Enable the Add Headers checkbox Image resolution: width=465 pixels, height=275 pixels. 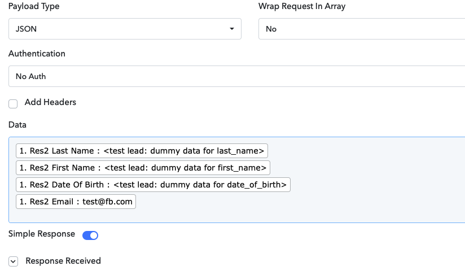[x=13, y=103]
